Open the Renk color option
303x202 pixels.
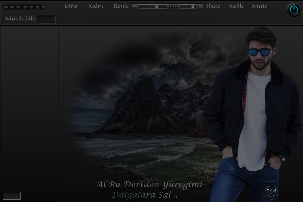click(x=121, y=6)
